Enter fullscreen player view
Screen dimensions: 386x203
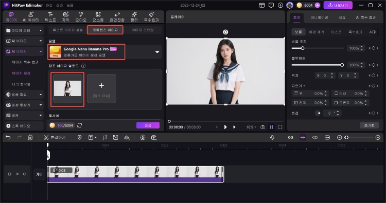click(x=280, y=127)
